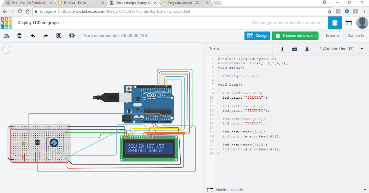The height and width of the screenshot is (193, 369).
Task: Redo the last circuit change
Action: point(45,36)
